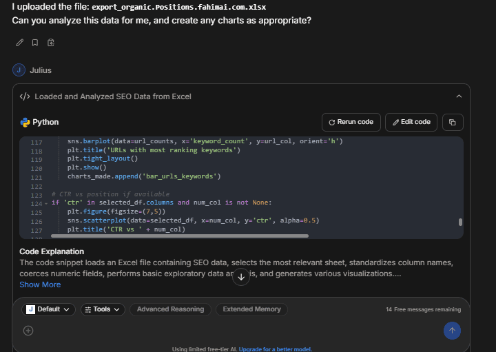
Task: Open the Tools dropdown
Action: click(x=103, y=309)
